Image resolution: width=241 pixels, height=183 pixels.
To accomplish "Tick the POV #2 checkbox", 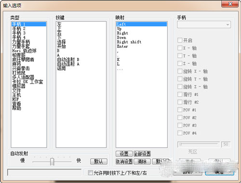I will pos(180,117).
